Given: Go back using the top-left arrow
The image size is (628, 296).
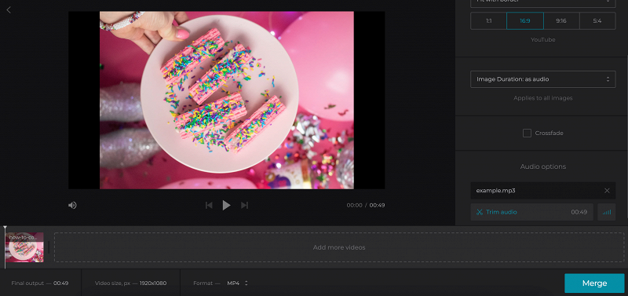Looking at the screenshot, I should [x=9, y=10].
